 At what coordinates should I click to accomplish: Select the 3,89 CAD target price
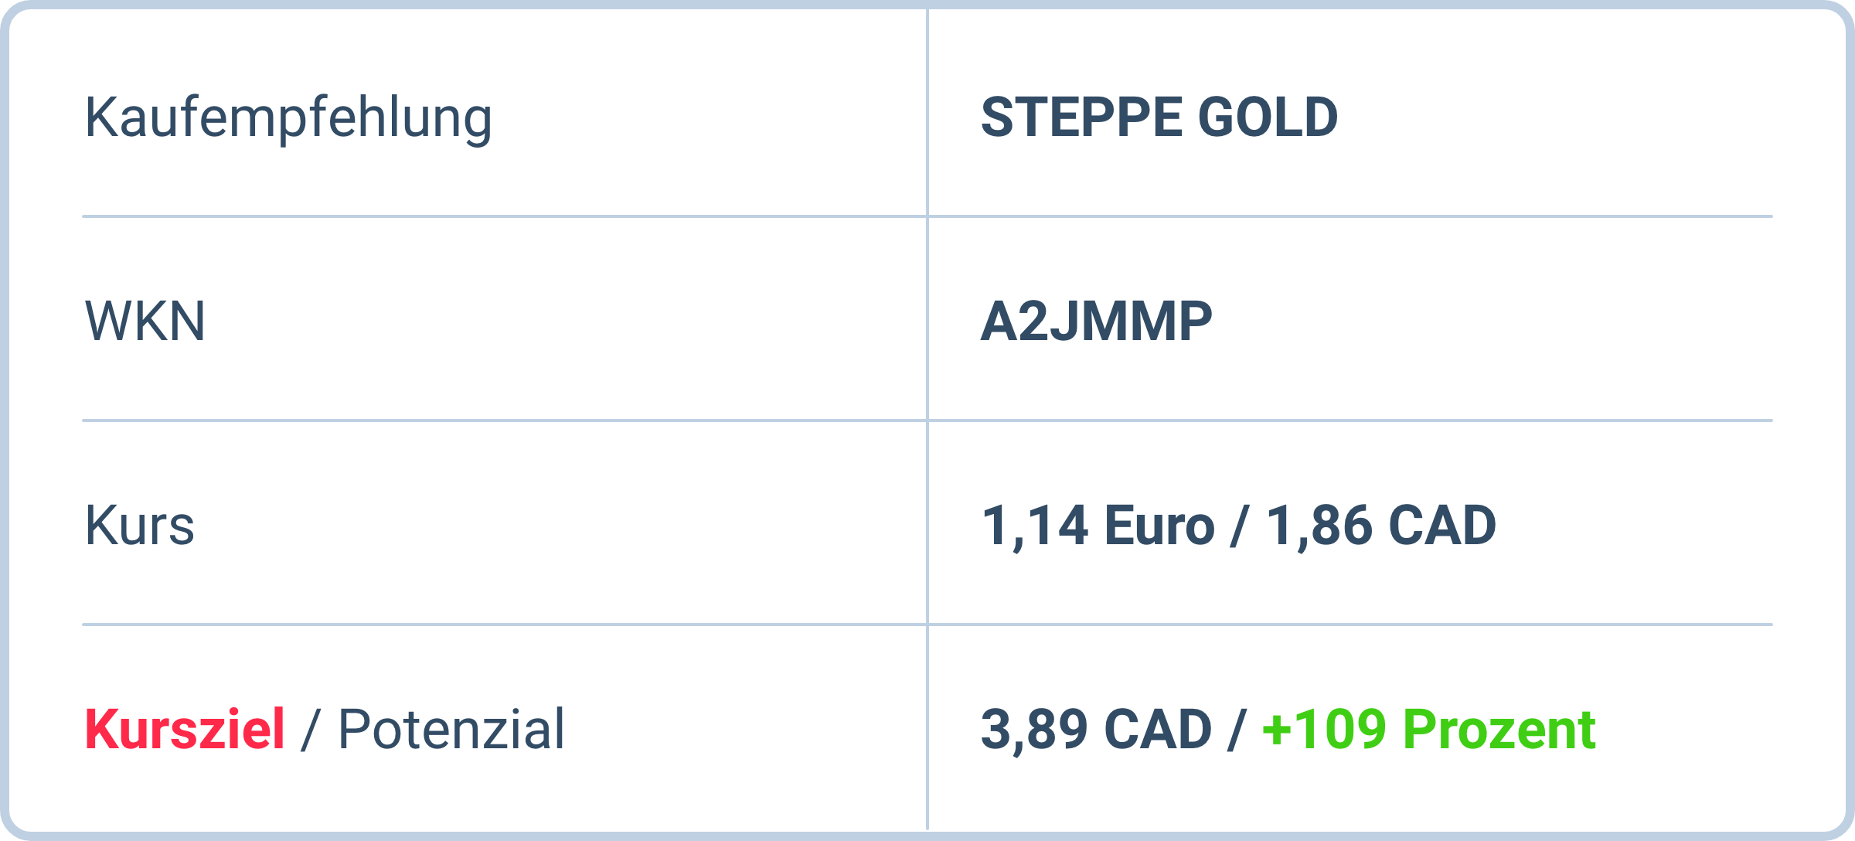(x=1096, y=729)
